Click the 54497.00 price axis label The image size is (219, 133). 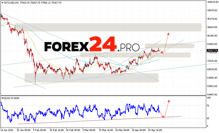212,94
